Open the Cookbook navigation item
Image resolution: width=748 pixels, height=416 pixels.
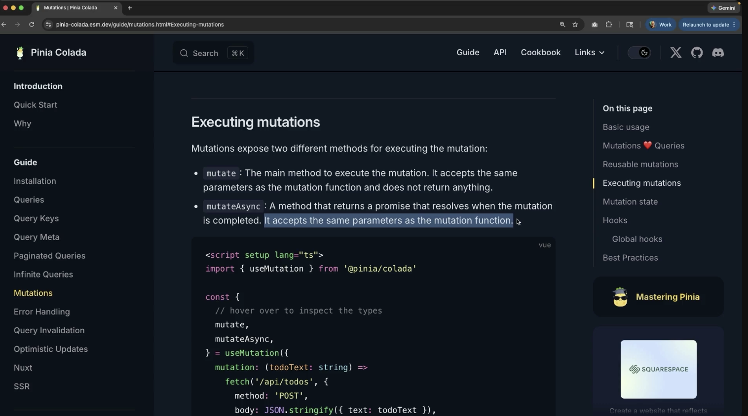point(541,53)
